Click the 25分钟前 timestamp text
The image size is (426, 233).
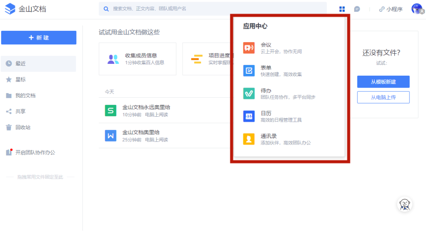pyautogui.click(x=132, y=140)
